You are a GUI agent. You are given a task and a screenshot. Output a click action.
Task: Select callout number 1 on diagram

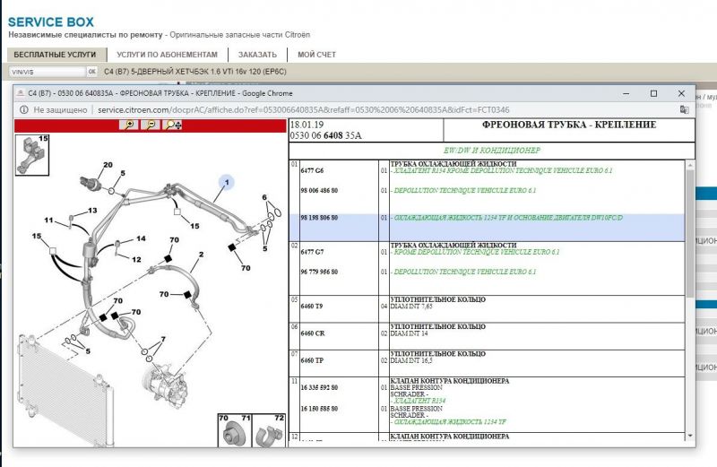tap(227, 184)
